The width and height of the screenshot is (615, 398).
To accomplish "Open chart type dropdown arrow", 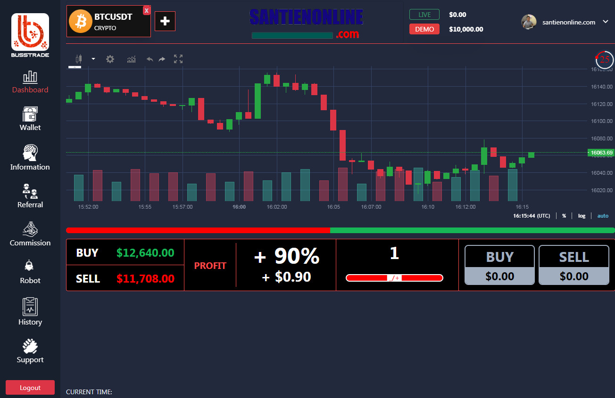I will coord(93,59).
